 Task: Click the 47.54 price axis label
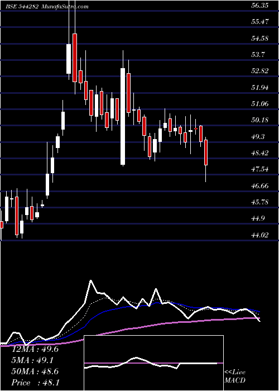click(259, 169)
